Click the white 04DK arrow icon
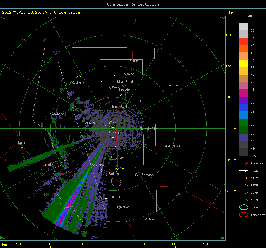The width and height of the screenshot is (266, 248). 244,170
